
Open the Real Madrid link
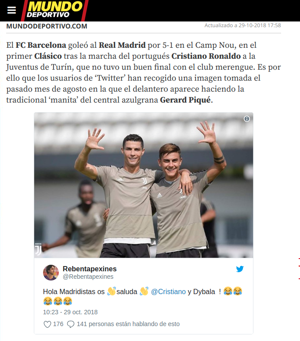[122, 45]
